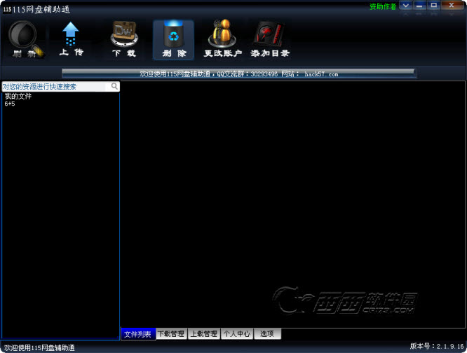Viewport: 467px width, 353px height.
Task: Click the green 资助作者 link
Action: pyautogui.click(x=383, y=6)
